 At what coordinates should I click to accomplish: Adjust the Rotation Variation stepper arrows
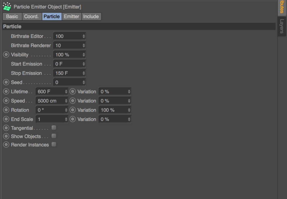coord(129,110)
